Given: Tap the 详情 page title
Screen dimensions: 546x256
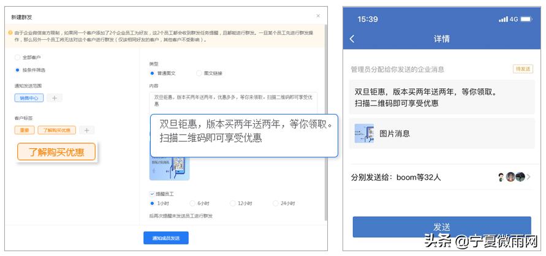Looking at the screenshot, I should (442, 39).
